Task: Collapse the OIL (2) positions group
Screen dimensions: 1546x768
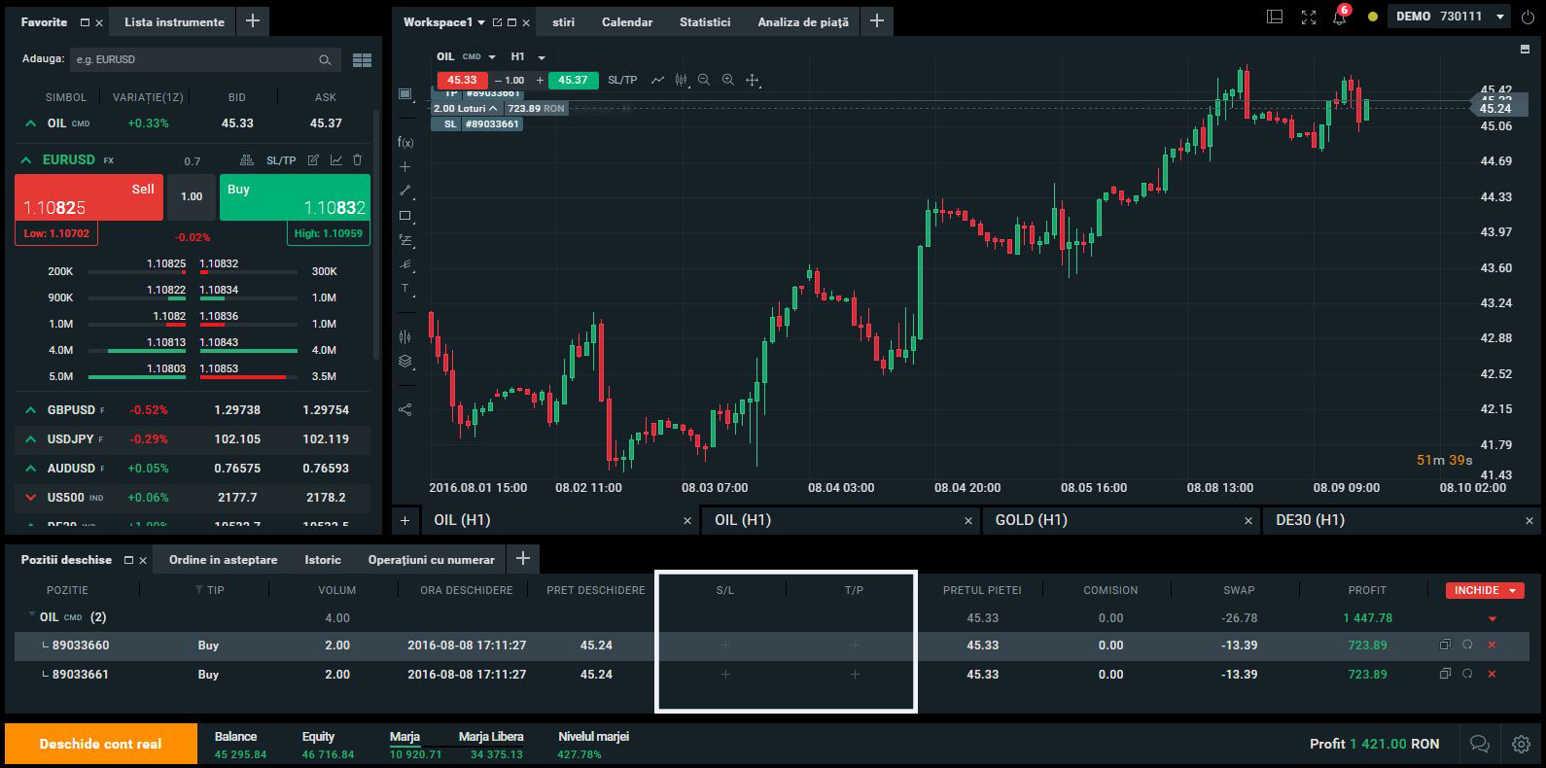Action: click(32, 615)
